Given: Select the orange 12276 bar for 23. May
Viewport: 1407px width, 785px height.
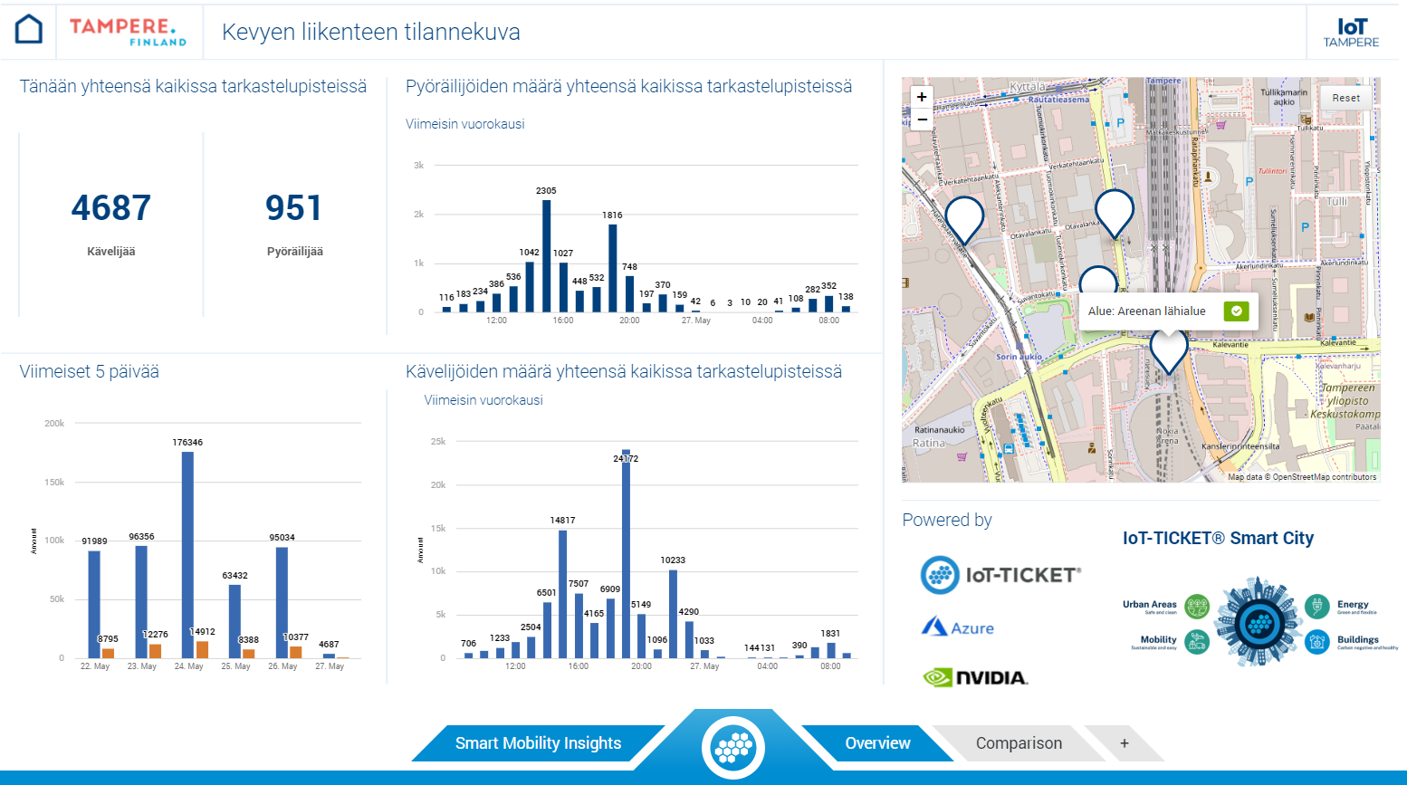Looking at the screenshot, I should coord(156,651).
